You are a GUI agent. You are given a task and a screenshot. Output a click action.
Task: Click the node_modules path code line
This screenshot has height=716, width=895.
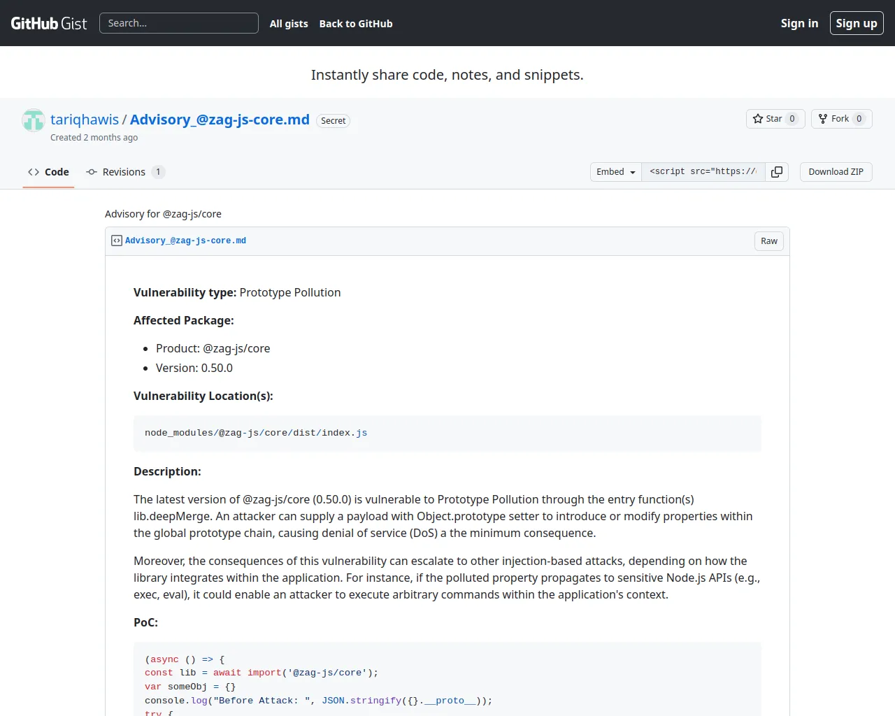click(256, 434)
